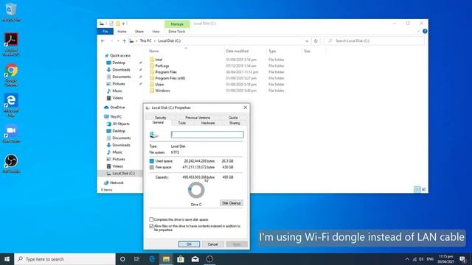Close the Properties dialog

(246, 107)
